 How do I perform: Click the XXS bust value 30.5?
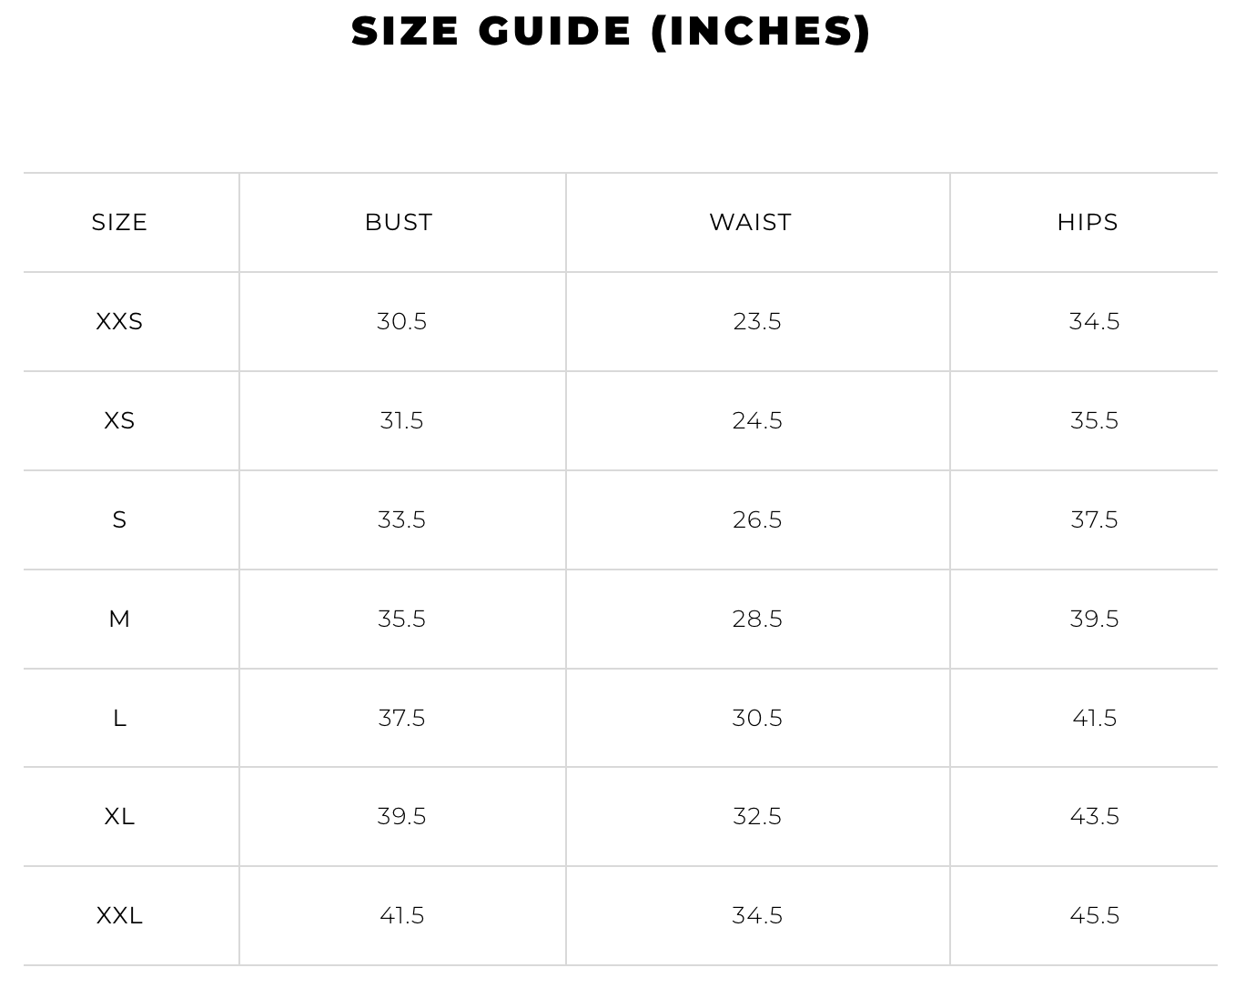click(401, 321)
